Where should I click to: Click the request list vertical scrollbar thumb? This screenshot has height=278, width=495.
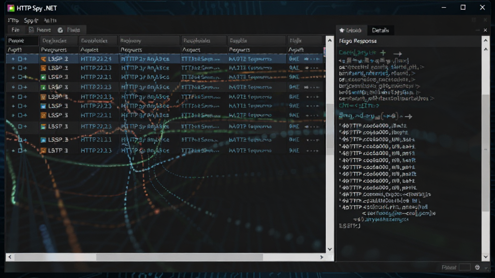click(330, 129)
